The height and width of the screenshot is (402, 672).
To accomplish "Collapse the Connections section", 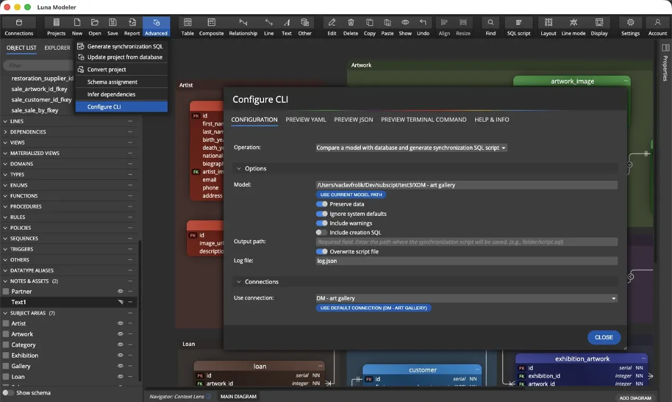I will [x=239, y=281].
